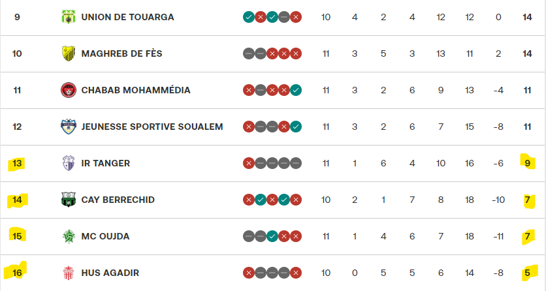The image size is (546, 291).
Task: Click the IR Tanger club logo
Action: pos(68,163)
